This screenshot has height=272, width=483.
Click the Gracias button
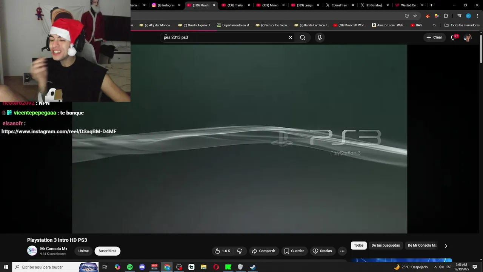click(x=322, y=251)
